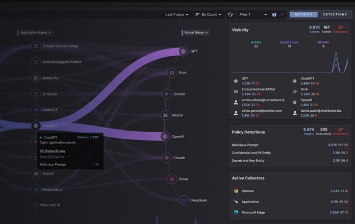Open the Model Name column dropdown
The image size is (355, 224).
coord(196,33)
